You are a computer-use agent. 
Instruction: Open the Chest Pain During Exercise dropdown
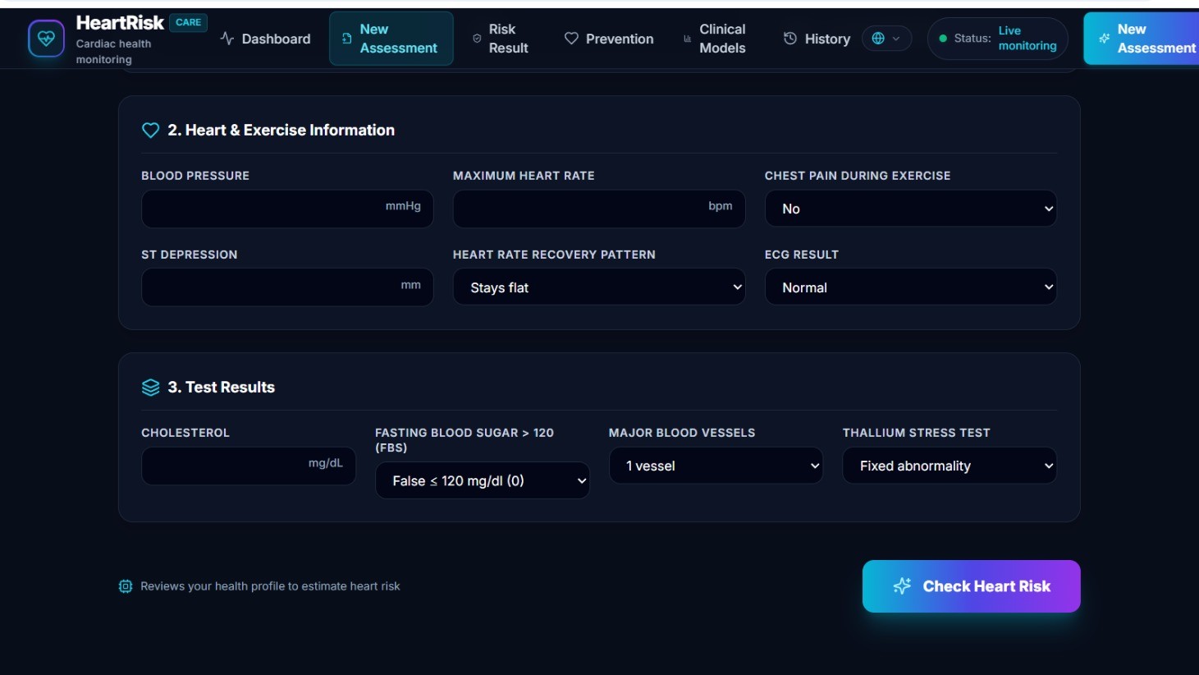tap(910, 209)
